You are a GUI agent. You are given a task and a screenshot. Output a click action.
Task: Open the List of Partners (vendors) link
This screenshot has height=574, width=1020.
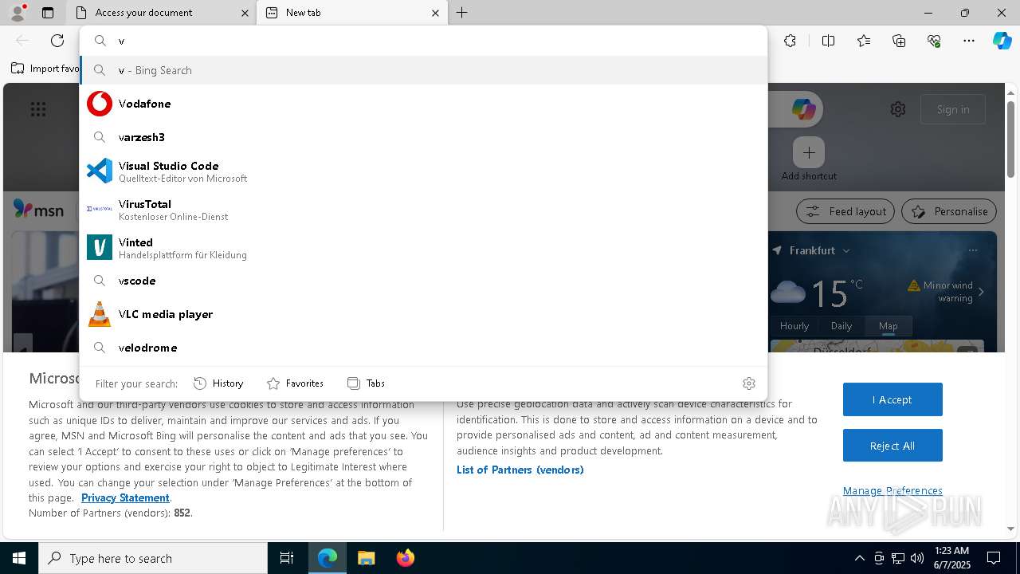(520, 470)
